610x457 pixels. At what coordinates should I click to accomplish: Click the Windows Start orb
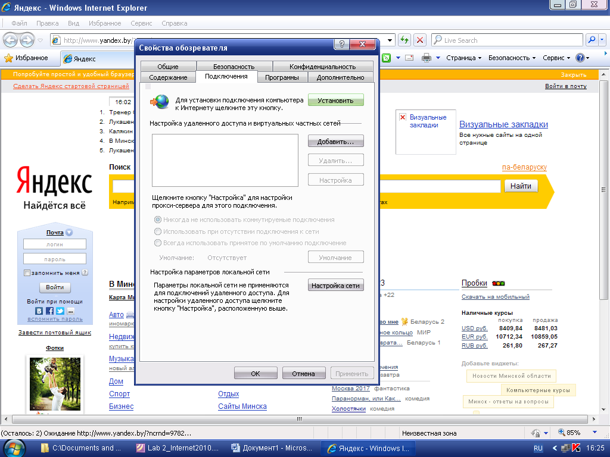coord(14,448)
